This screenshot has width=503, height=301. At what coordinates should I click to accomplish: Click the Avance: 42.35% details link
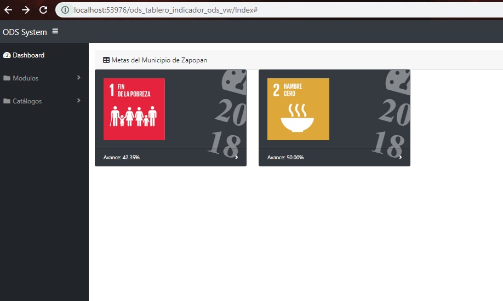pyautogui.click(x=122, y=158)
